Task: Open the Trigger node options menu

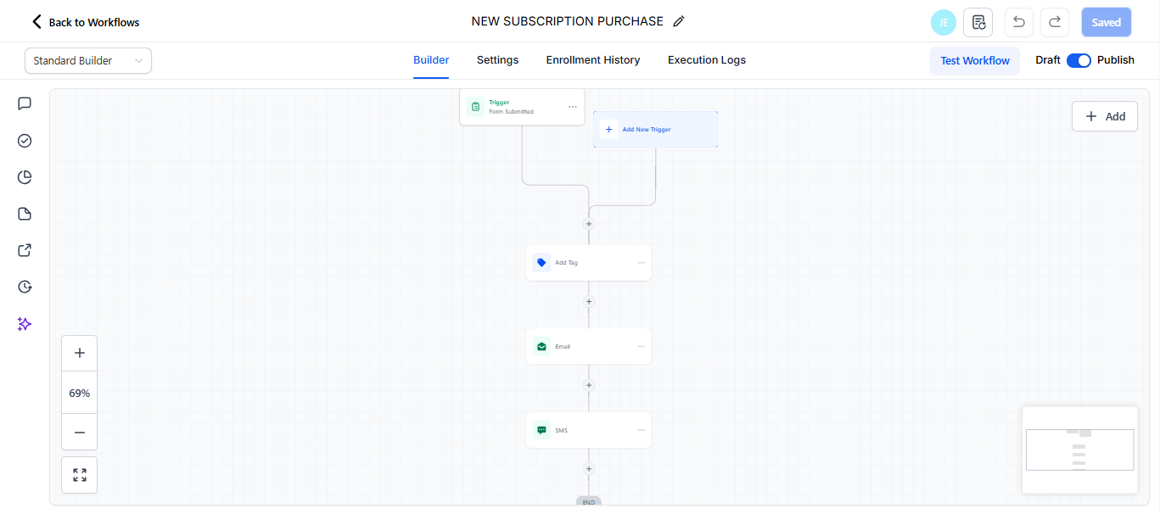Action: [x=573, y=107]
